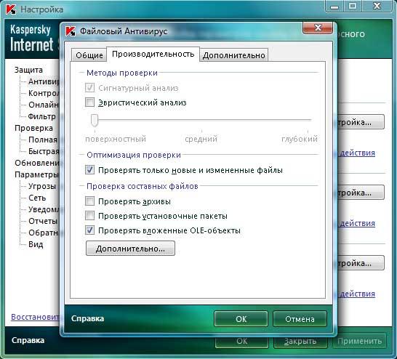This screenshot has height=359, width=397.
Task: Select the Контрол item in settings tree
Action: (x=44, y=93)
